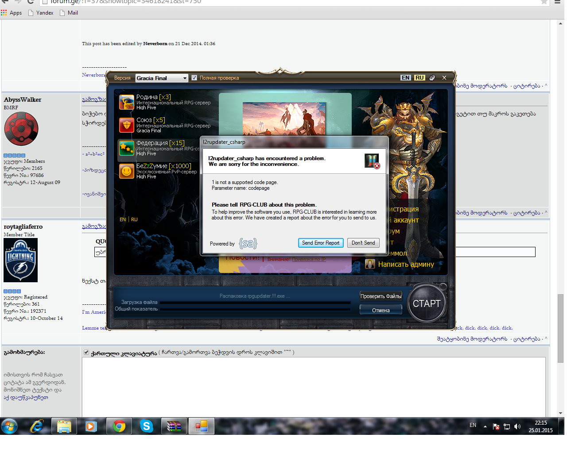The height and width of the screenshot is (453, 567).
Task: Switch launcher language with top EN button
Action: point(405,78)
